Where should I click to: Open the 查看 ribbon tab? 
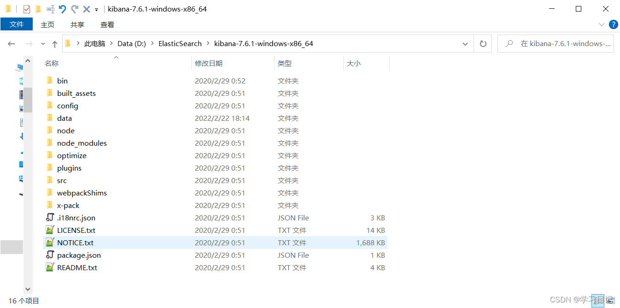click(107, 25)
